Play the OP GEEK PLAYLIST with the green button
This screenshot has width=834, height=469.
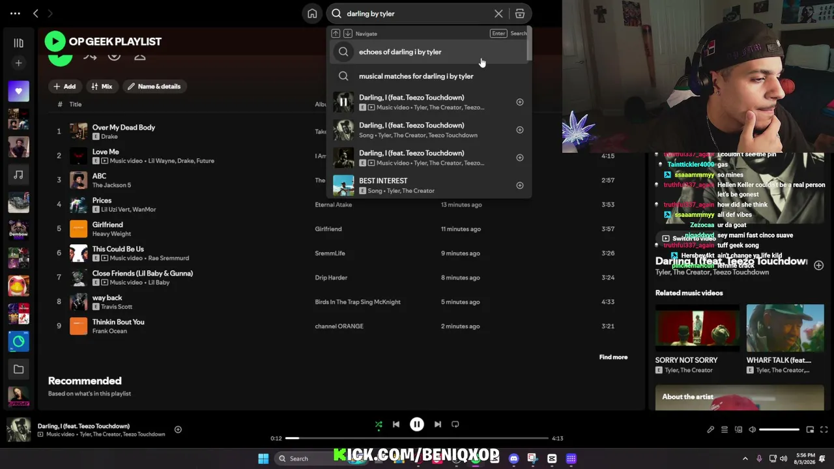(x=55, y=42)
